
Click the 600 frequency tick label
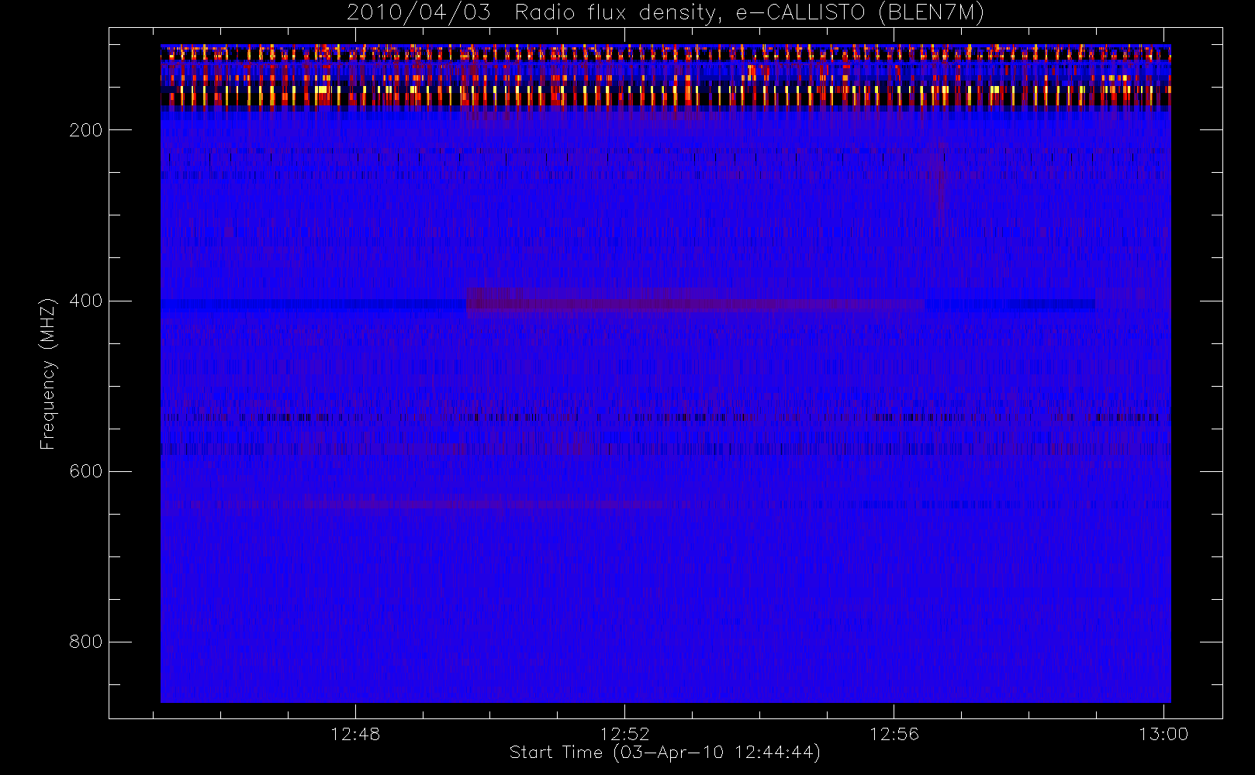(x=86, y=471)
